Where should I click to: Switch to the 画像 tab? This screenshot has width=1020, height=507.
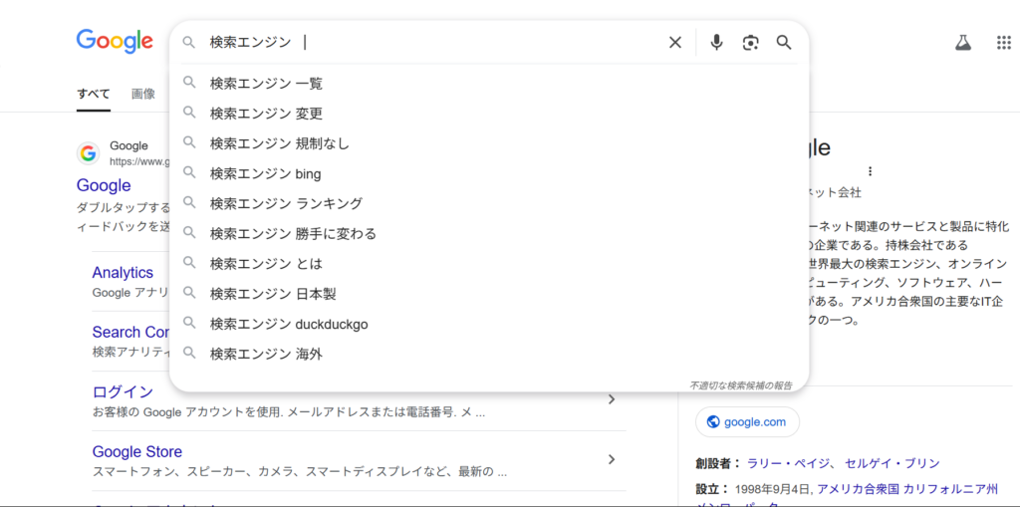(143, 94)
